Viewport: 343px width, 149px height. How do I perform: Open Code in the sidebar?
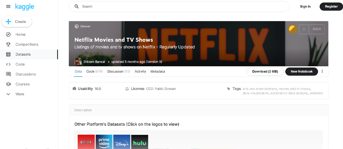pyautogui.click(x=20, y=64)
